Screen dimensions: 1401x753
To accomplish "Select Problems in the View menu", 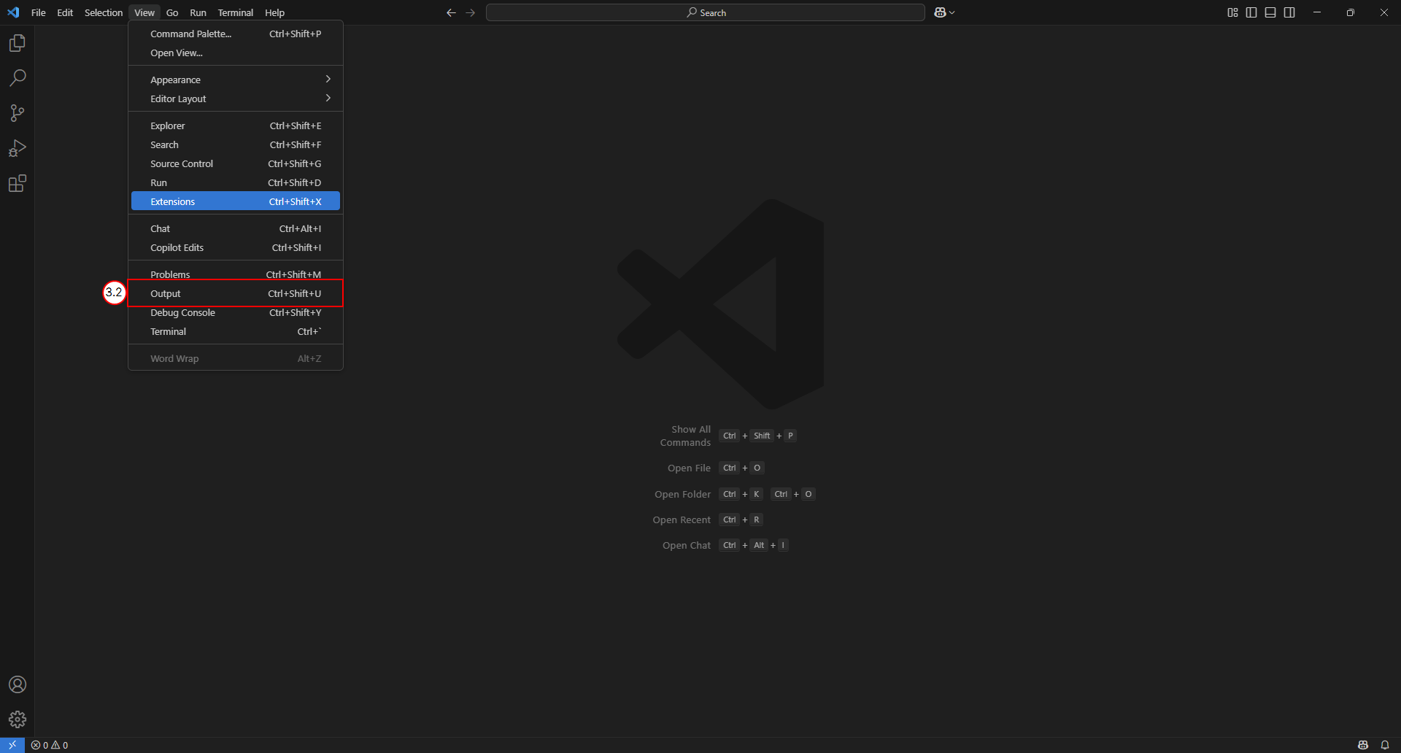I will click(x=236, y=274).
